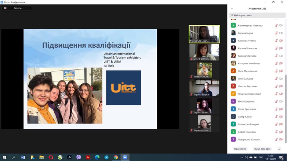The height and width of the screenshot is (161, 287).
Task: Click the Пригласить button
Action: tap(240, 148)
